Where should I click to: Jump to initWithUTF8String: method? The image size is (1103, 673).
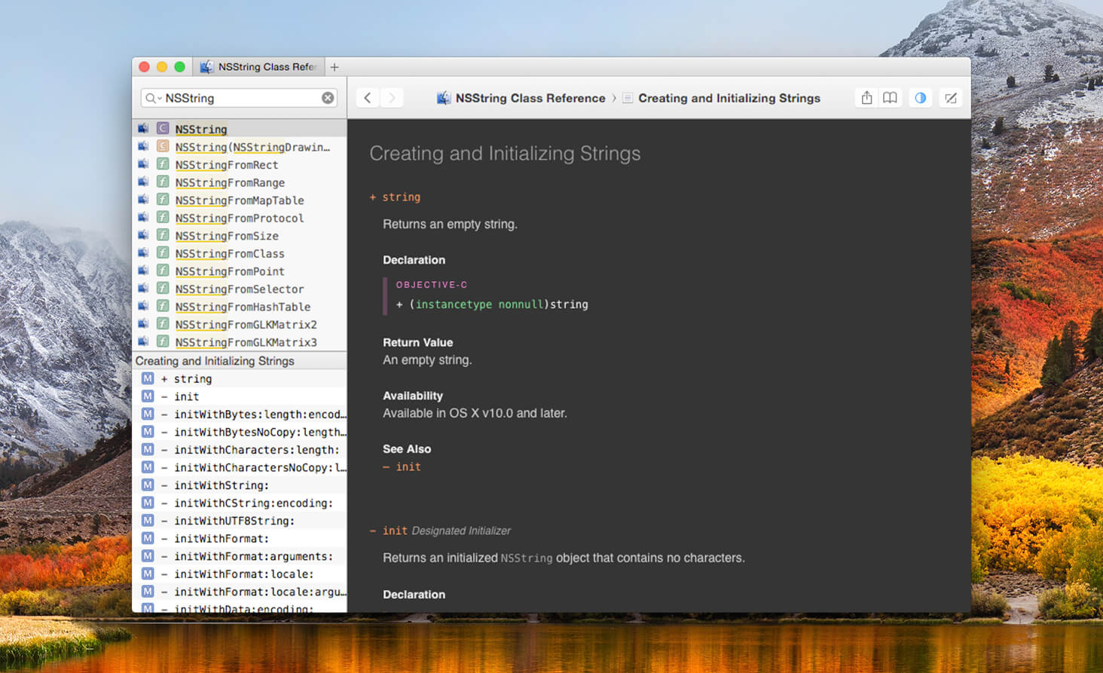tap(240, 520)
